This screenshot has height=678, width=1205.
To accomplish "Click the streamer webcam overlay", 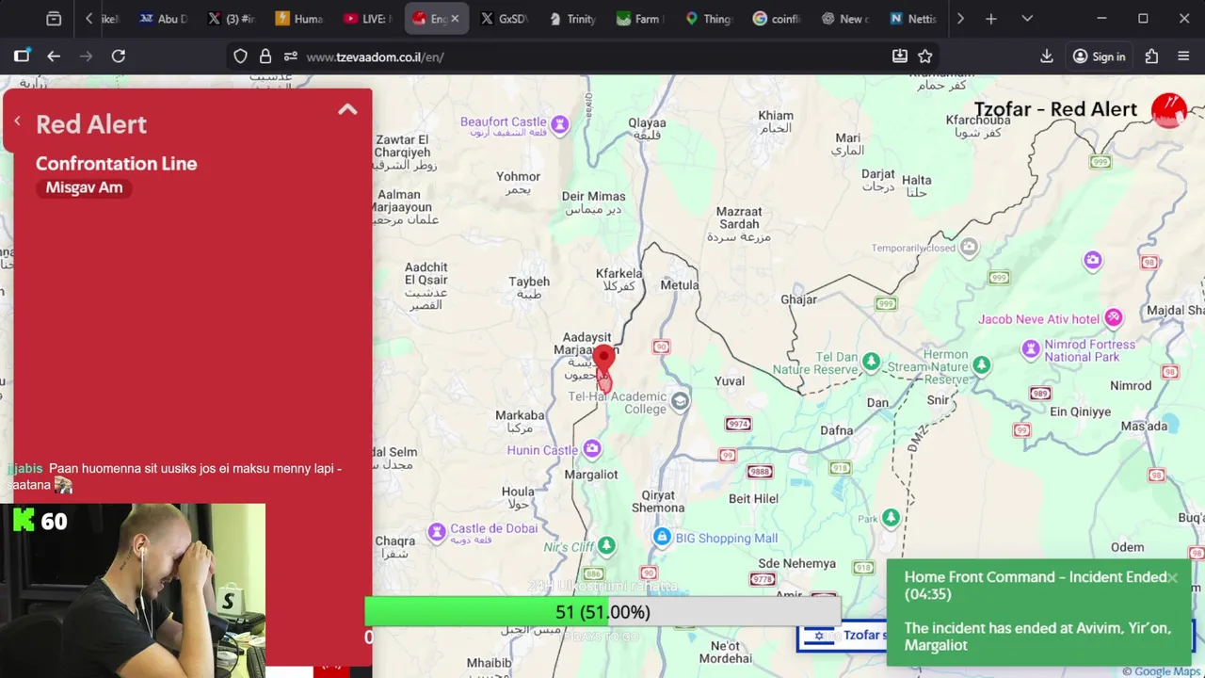I will 133,590.
